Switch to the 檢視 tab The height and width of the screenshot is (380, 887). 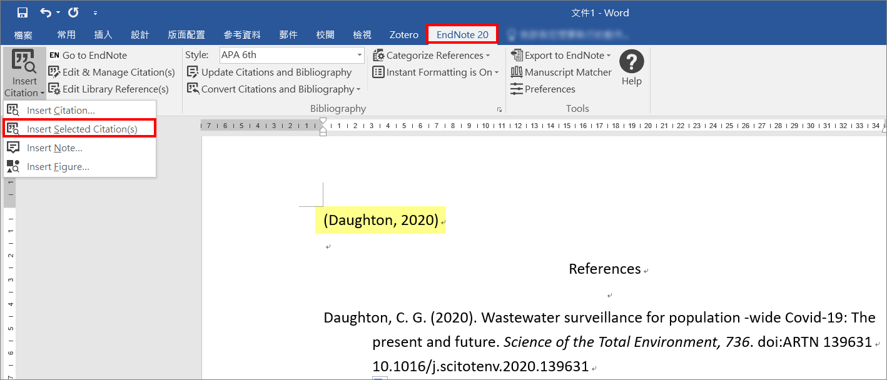tap(362, 35)
